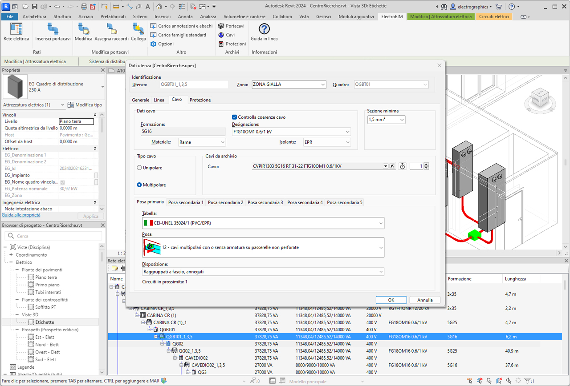Click Assegna raccordi in the ribbon
The width and height of the screenshot is (570, 386).
[x=111, y=32]
